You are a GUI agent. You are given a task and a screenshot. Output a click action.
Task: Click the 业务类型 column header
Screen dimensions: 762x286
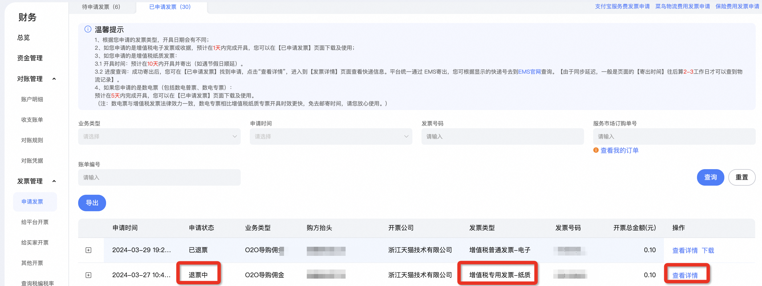[x=258, y=228]
